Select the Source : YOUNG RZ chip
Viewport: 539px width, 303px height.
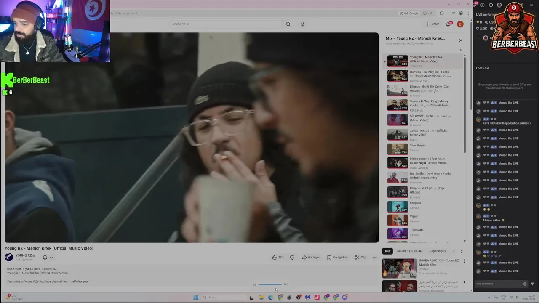point(410,251)
